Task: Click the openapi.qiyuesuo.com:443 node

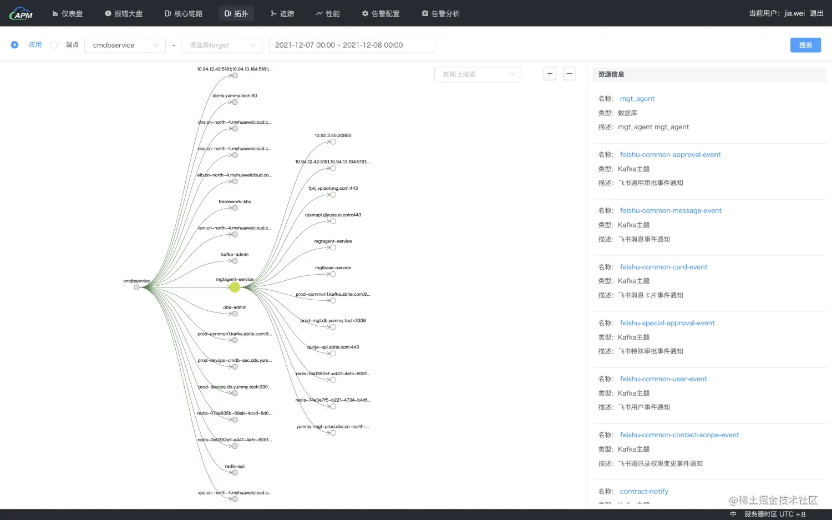Action: (333, 221)
